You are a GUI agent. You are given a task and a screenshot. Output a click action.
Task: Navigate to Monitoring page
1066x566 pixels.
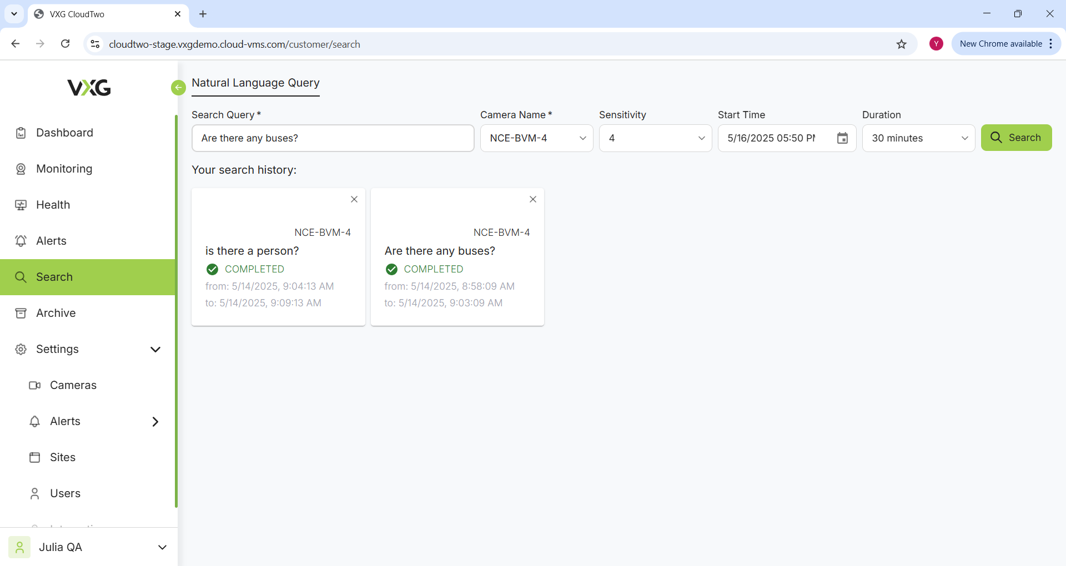[64, 169]
